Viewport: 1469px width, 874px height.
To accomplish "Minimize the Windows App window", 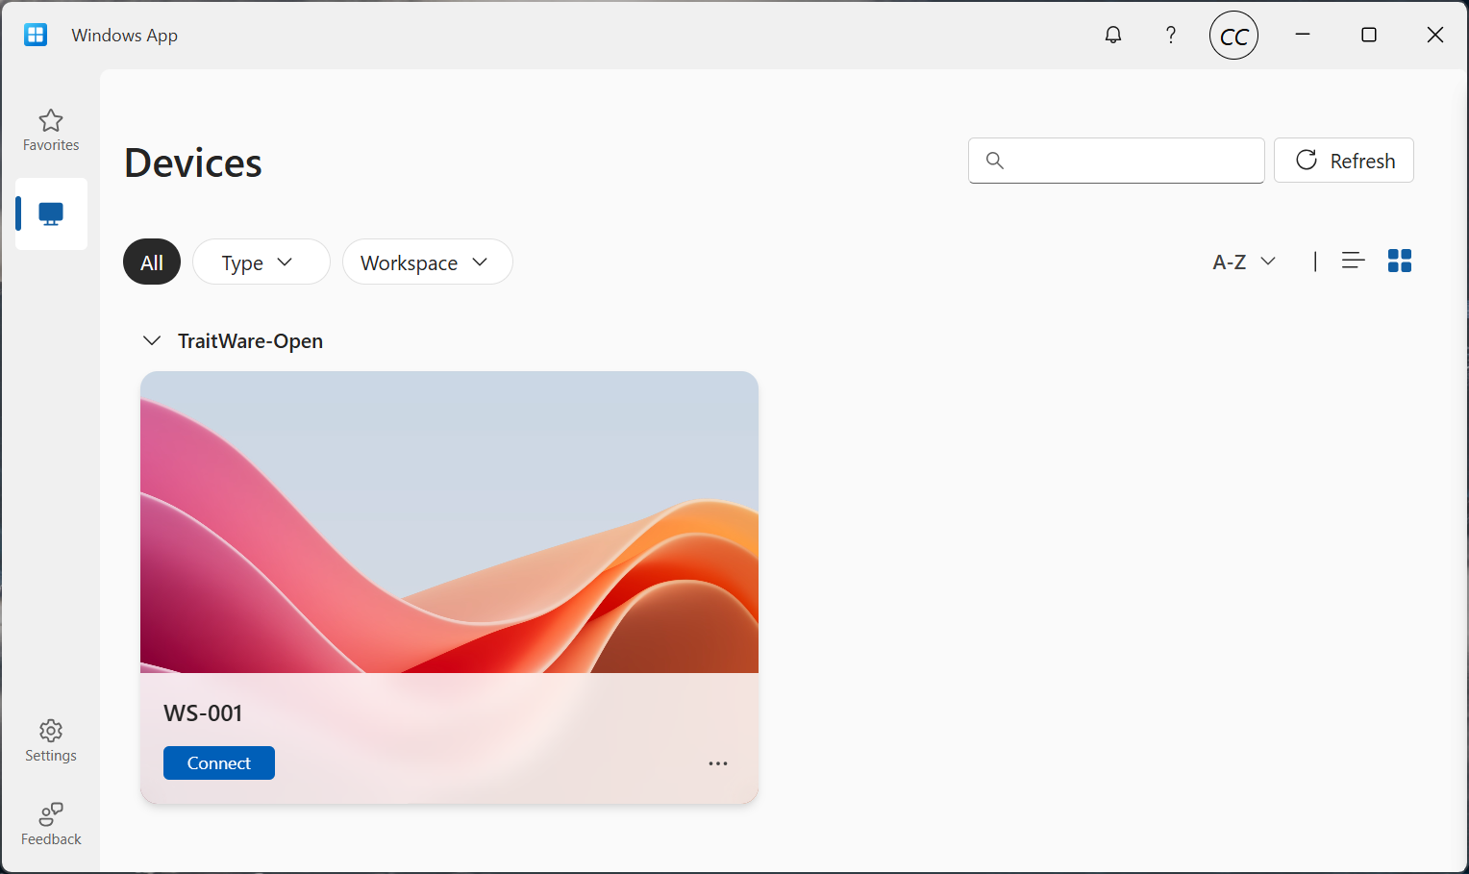I will pos(1303,35).
